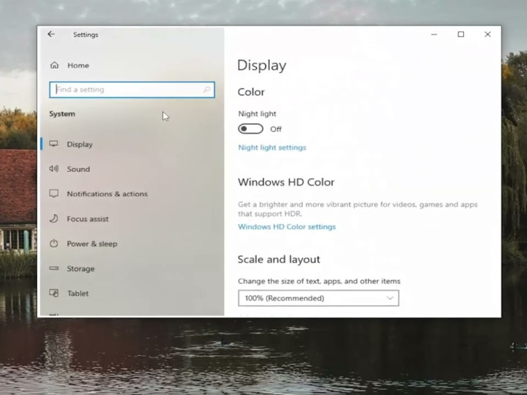
Task: Click the Power & sleep icon
Action: click(x=54, y=244)
